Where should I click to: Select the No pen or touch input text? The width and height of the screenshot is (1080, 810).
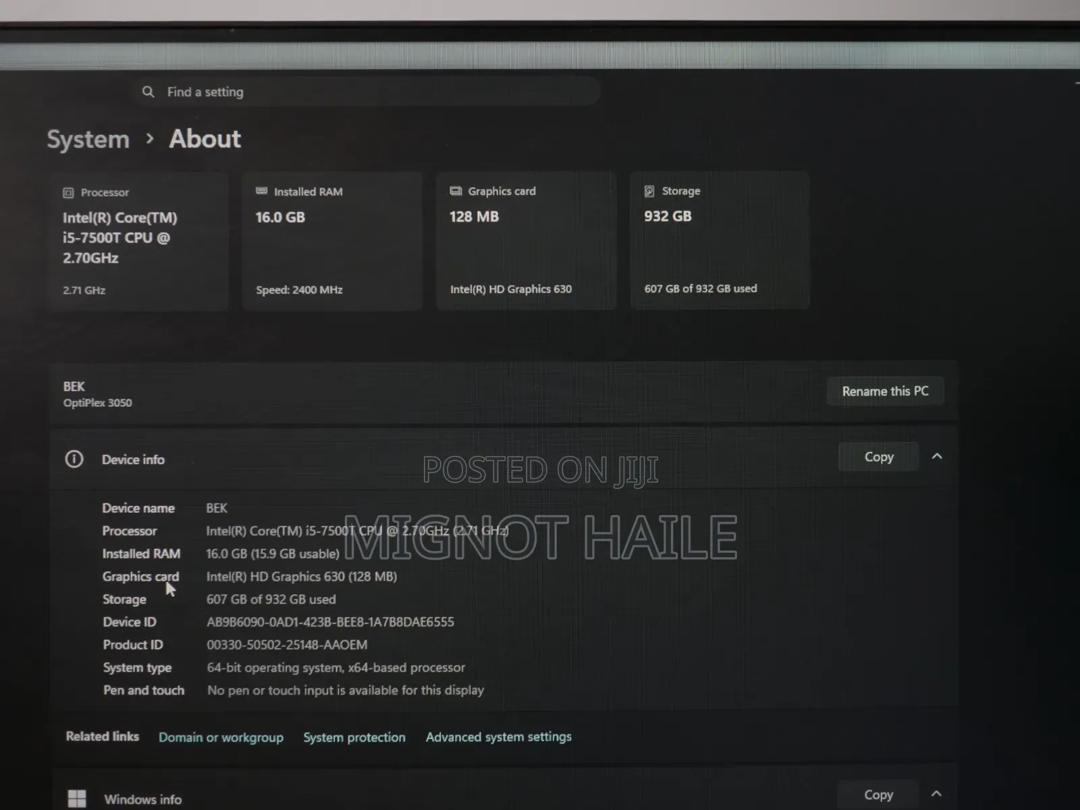[346, 690]
